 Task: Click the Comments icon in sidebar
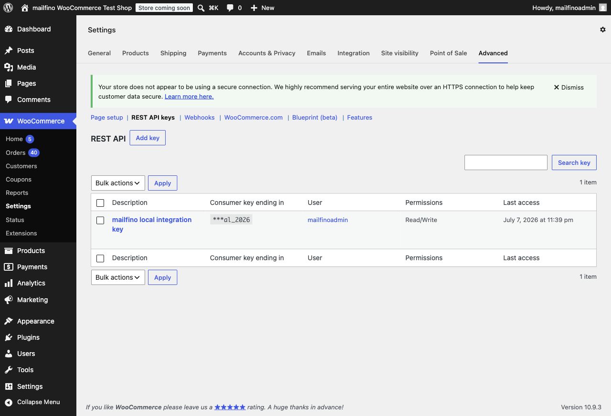9,100
